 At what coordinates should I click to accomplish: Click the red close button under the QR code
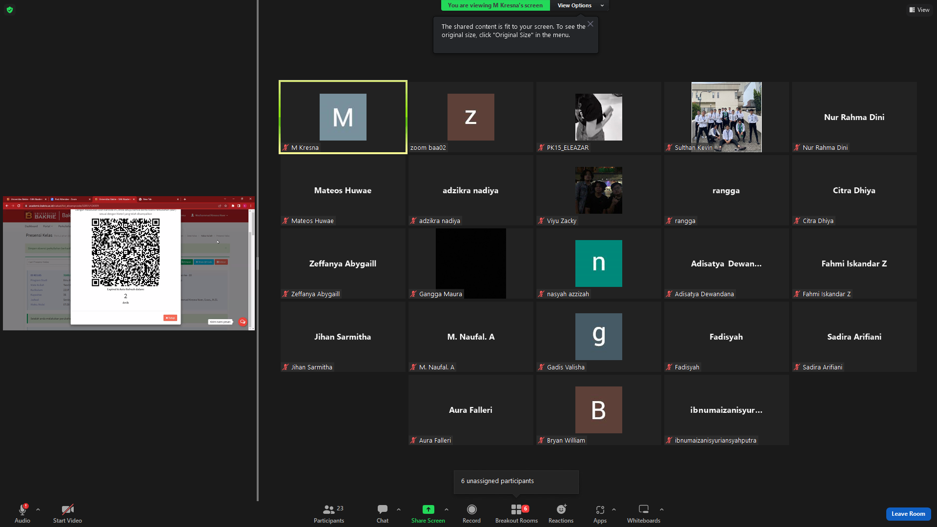(x=170, y=318)
